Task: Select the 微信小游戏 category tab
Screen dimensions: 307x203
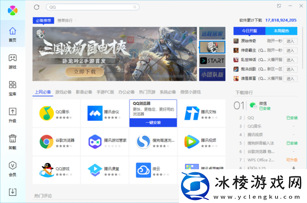Action: pyautogui.click(x=190, y=92)
